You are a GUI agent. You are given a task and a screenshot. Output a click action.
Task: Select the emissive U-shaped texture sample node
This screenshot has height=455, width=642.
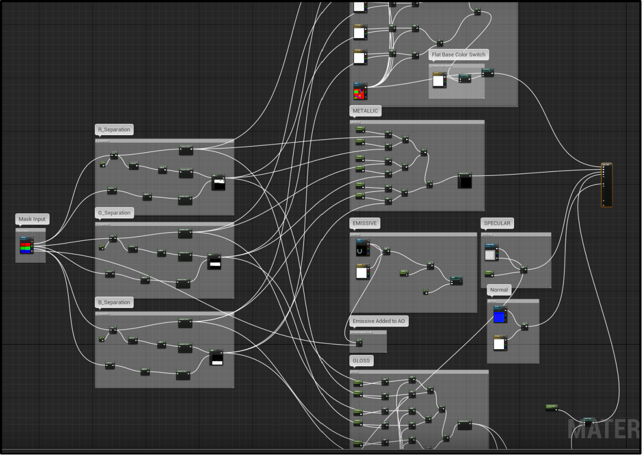363,249
